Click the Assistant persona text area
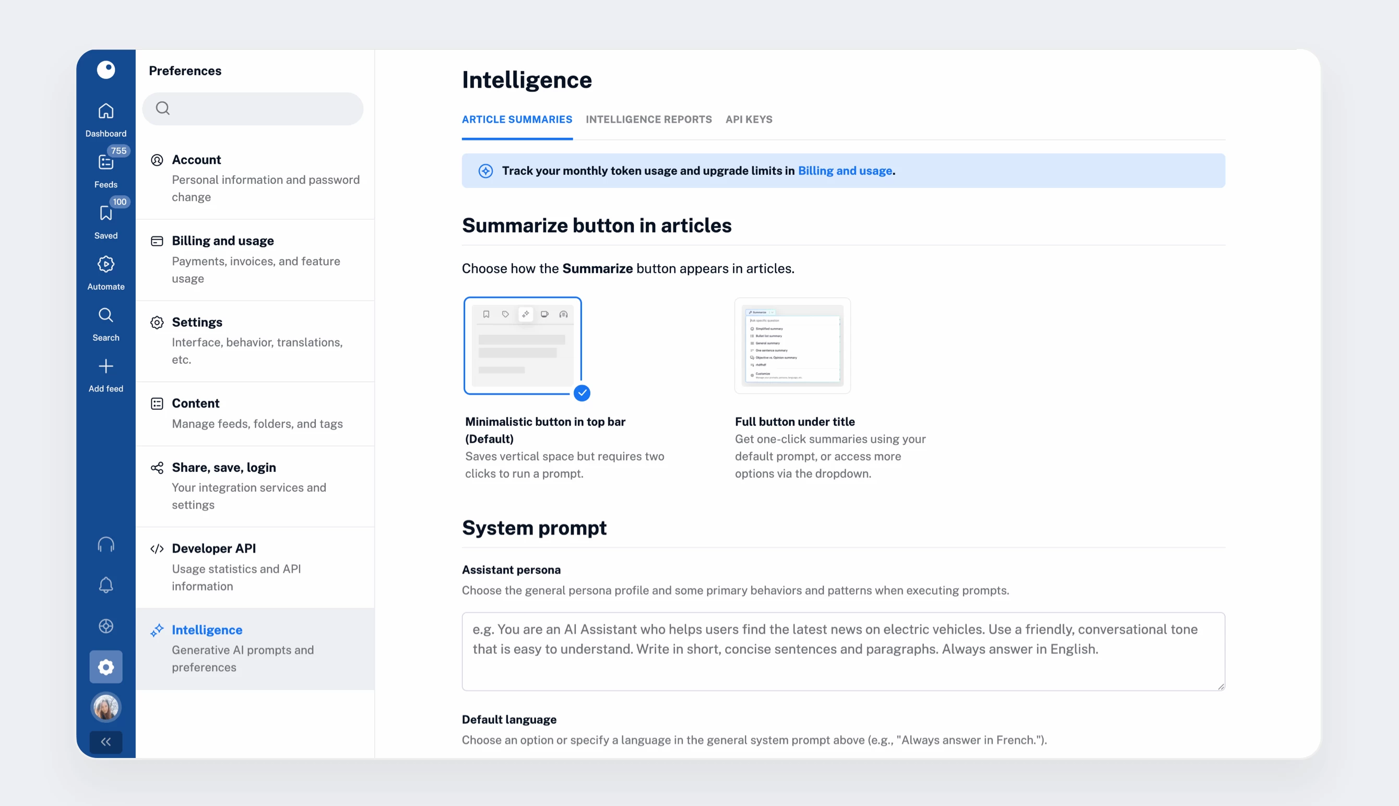The width and height of the screenshot is (1399, 806). tap(843, 651)
